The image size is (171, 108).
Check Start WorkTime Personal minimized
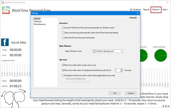pos(63,38)
